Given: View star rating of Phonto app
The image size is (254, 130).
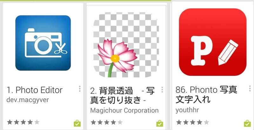Looking at the screenshot, I should (192, 122).
